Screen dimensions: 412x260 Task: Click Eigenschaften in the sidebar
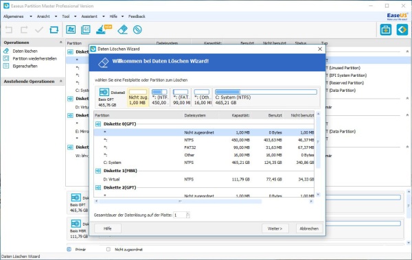[25, 66]
